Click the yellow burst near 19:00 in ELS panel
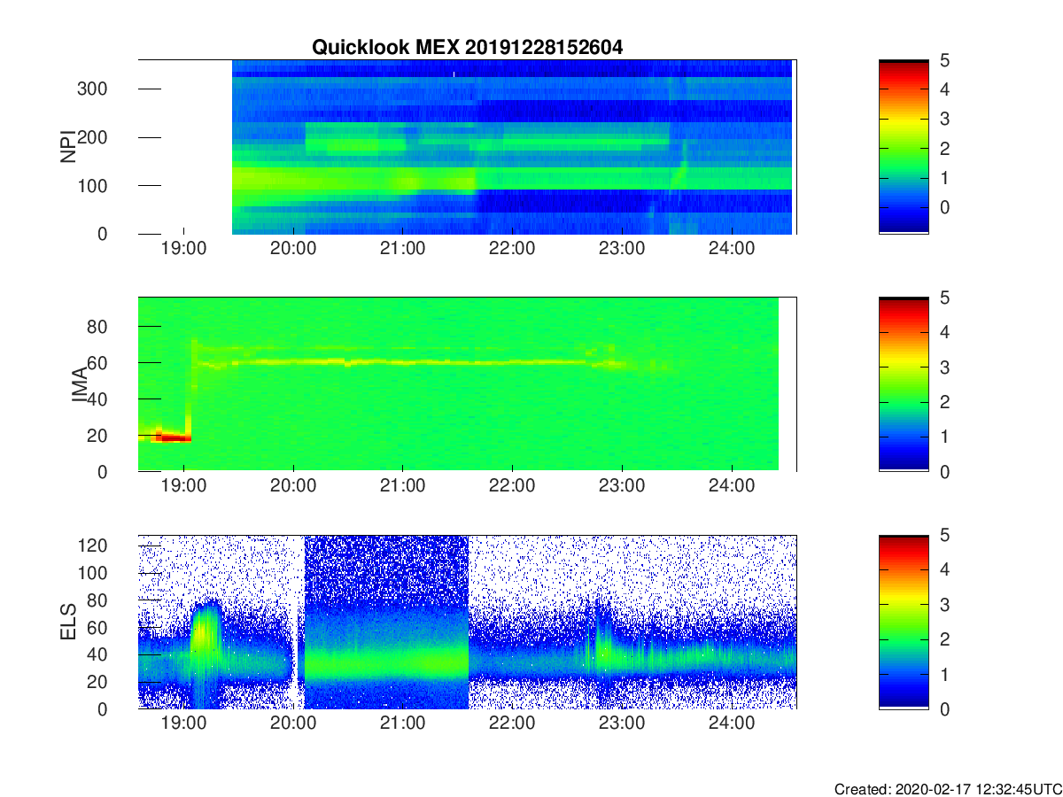The image size is (1063, 797). click(x=204, y=633)
